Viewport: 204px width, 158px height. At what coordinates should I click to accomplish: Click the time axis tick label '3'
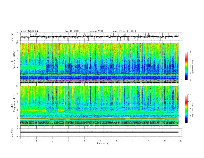point(69,141)
